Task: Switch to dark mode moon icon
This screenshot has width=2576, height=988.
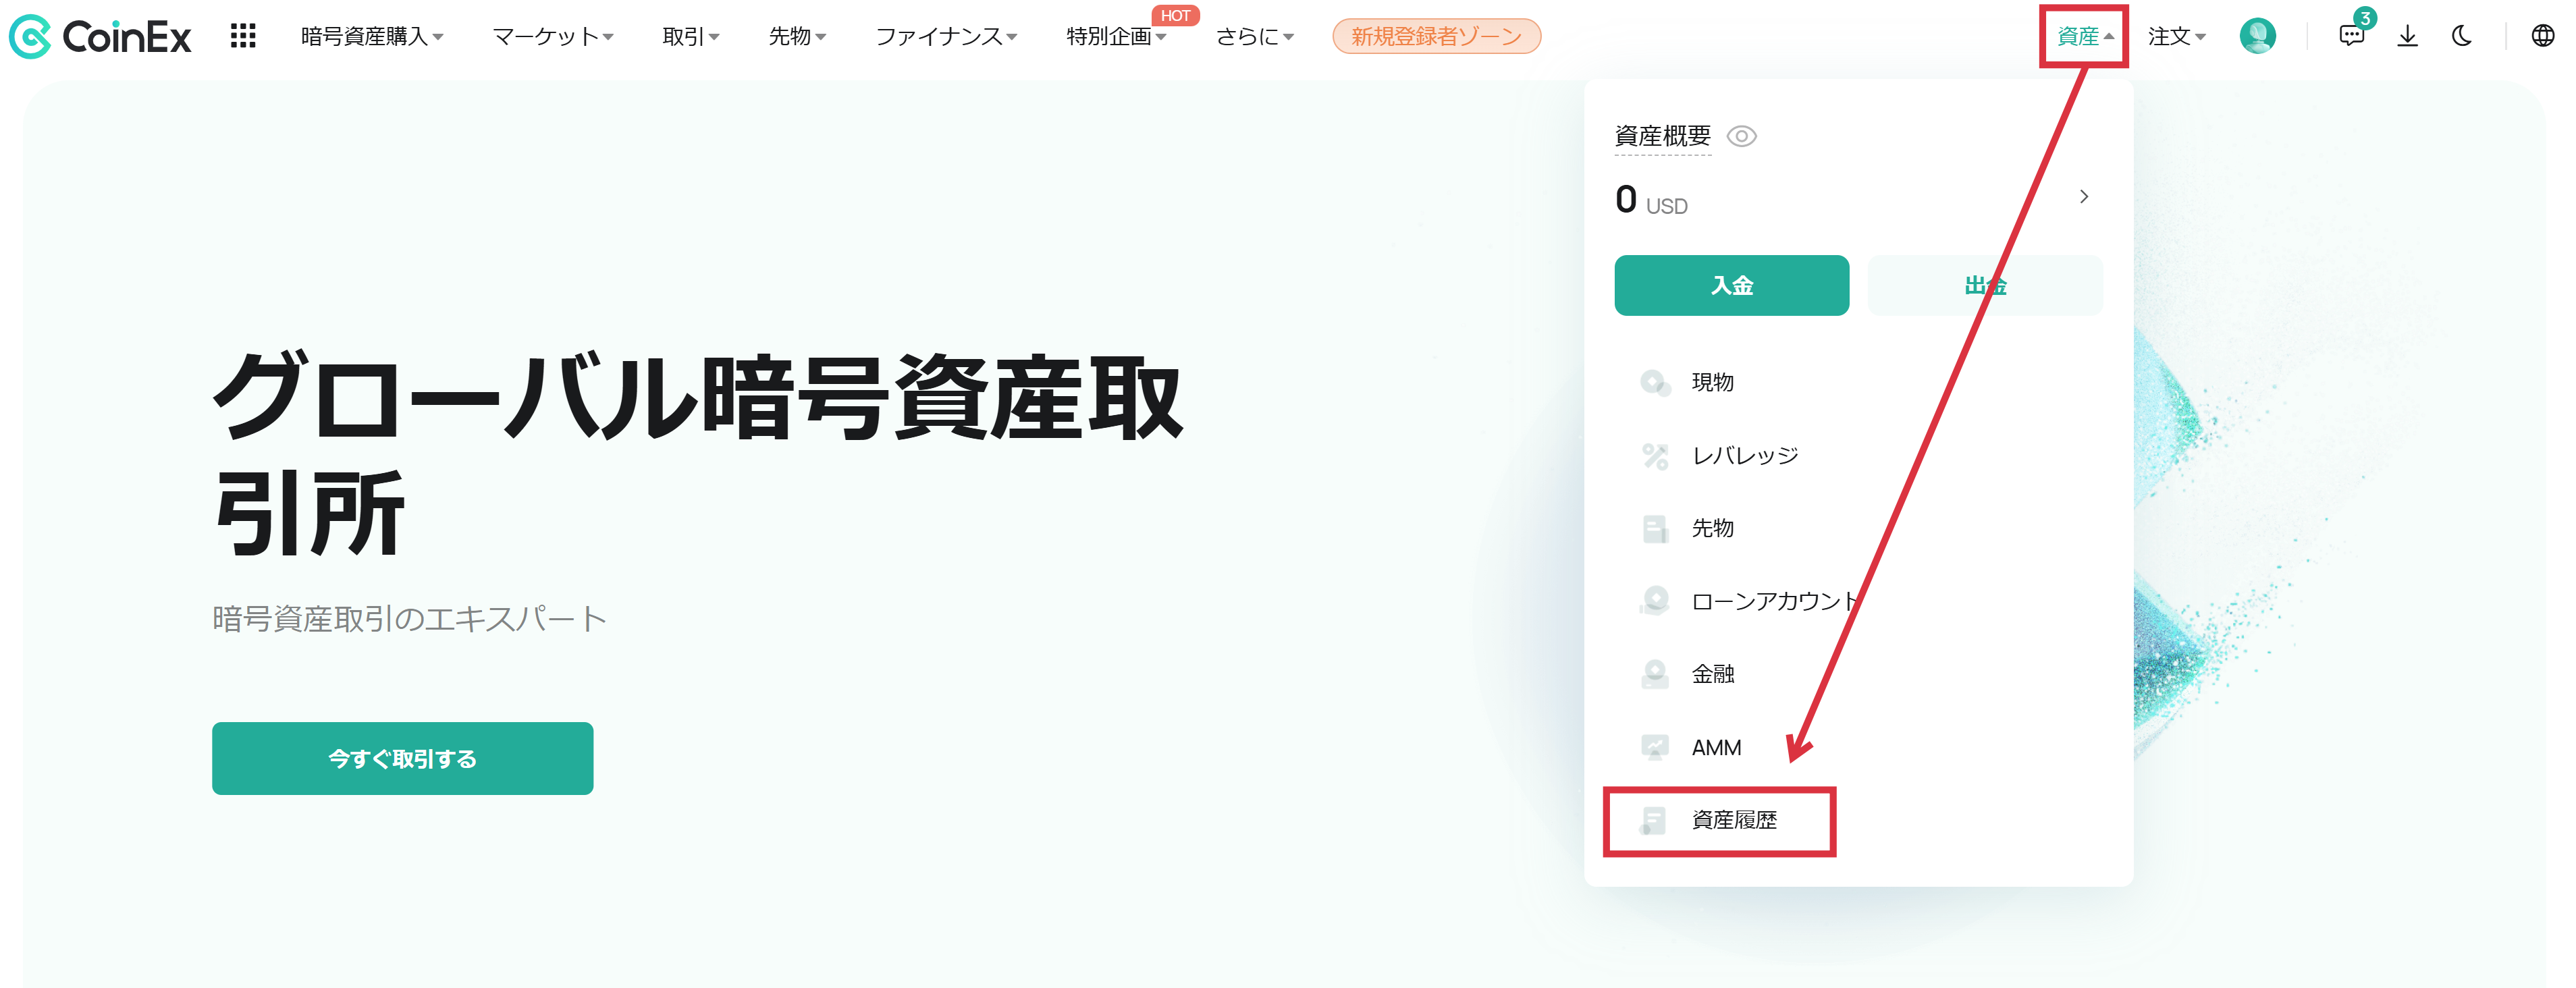Action: click(x=2462, y=36)
